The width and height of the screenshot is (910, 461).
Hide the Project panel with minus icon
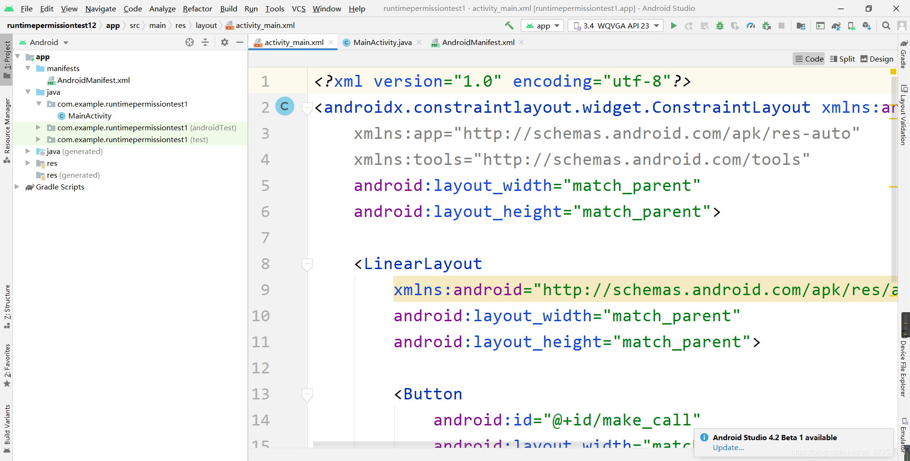(240, 42)
